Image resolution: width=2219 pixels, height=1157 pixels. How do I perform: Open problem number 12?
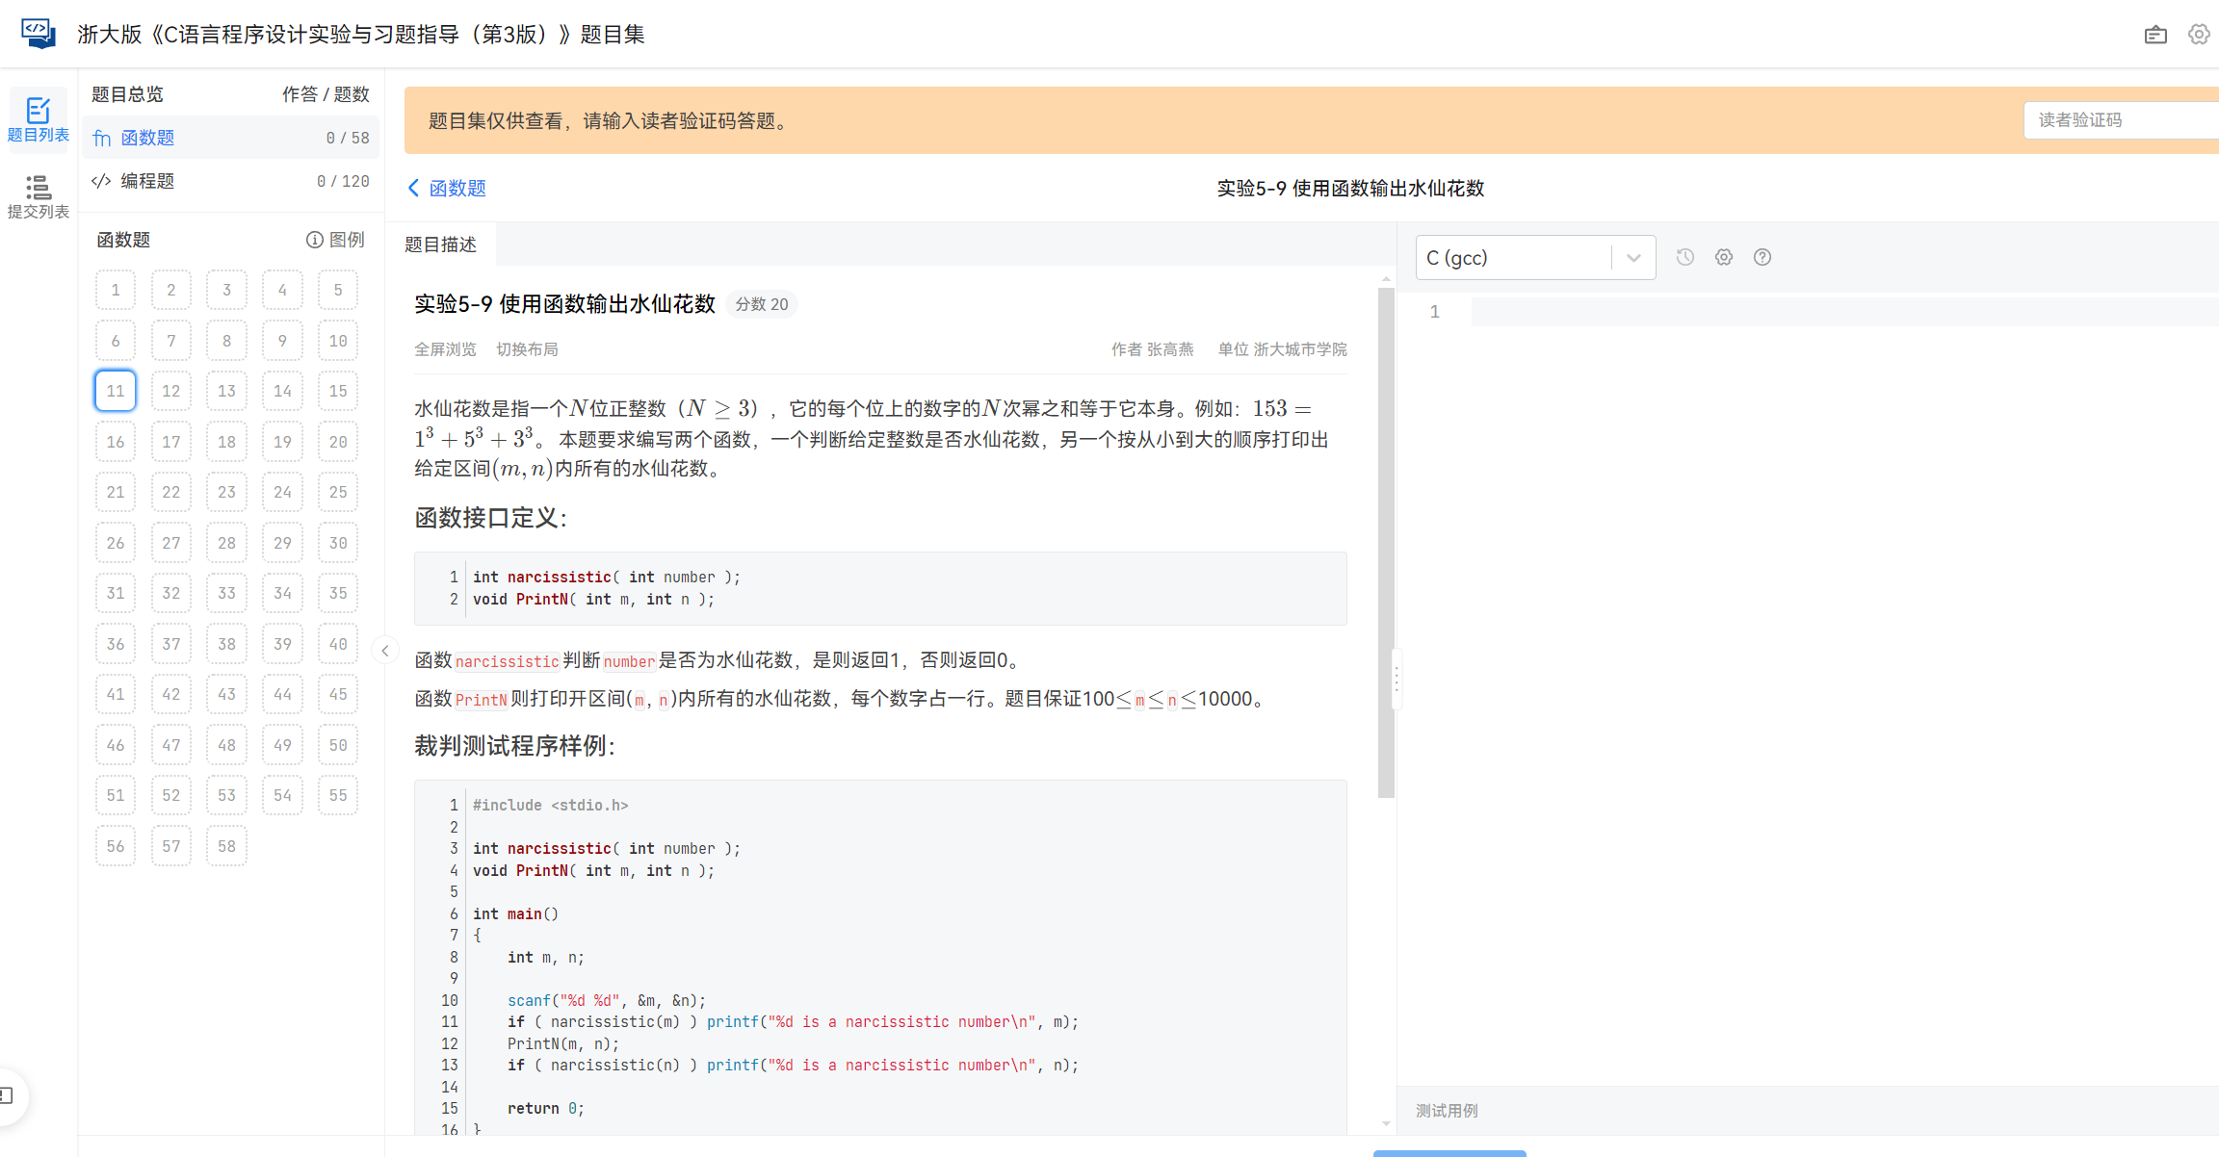point(171,391)
